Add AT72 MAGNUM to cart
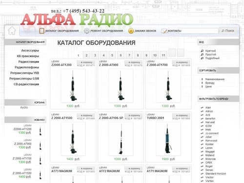 coord(133,168)
